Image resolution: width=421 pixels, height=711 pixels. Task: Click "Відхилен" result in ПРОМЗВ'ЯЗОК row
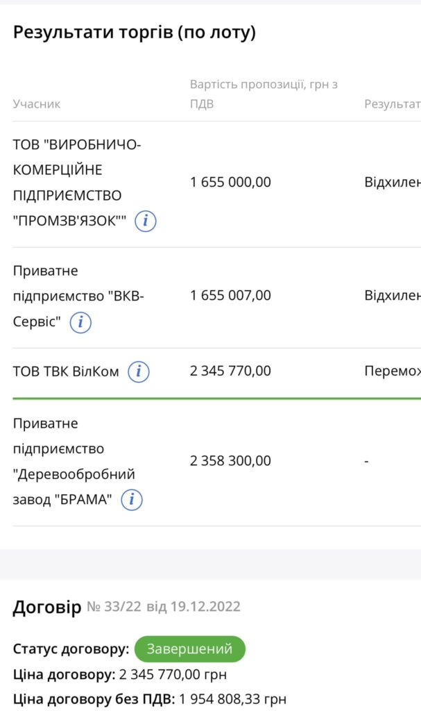393,183
